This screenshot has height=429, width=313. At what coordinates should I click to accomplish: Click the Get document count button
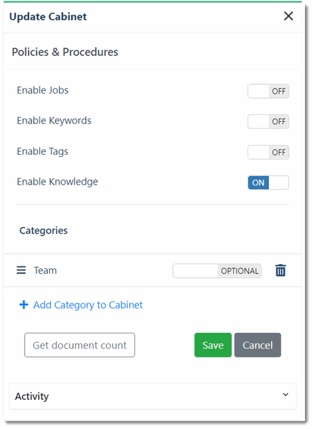80,345
